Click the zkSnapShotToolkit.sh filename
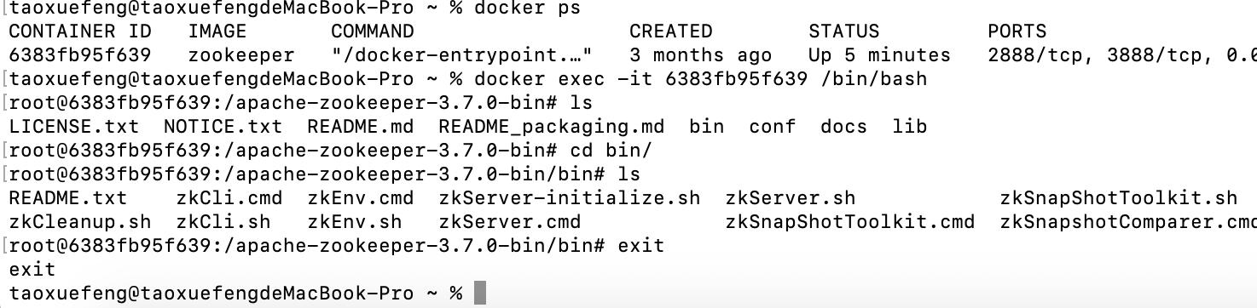This screenshot has height=308, width=1257. [x=1118, y=198]
